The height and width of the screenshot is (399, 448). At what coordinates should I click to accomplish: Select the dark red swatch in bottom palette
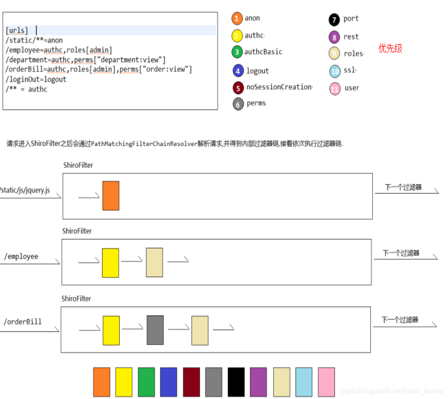[x=191, y=382]
